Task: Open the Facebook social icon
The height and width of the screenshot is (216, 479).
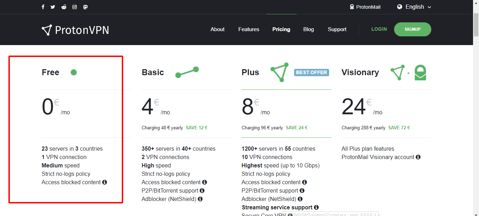Action: pyautogui.click(x=43, y=7)
